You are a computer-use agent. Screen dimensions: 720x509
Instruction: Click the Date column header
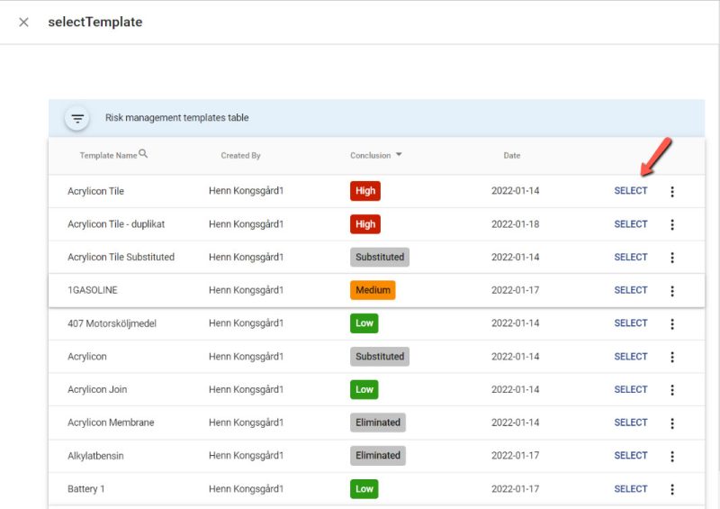click(512, 156)
